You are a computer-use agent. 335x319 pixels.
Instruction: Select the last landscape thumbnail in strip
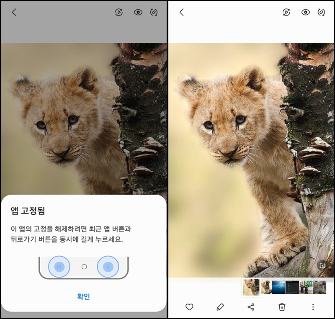[x=320, y=288]
